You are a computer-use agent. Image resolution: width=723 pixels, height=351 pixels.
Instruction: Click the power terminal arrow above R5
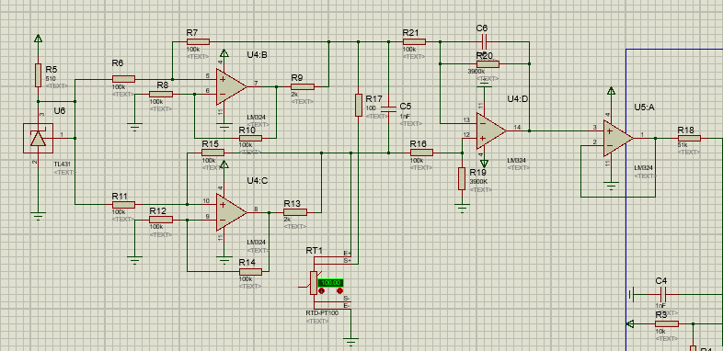39,40
